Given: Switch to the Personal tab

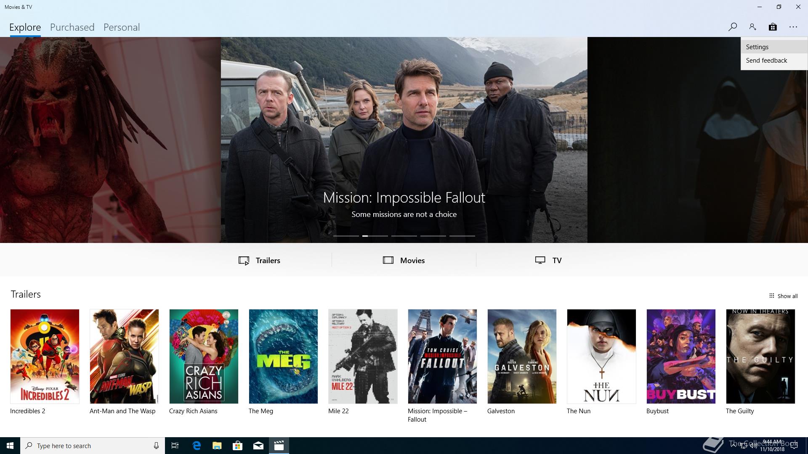Looking at the screenshot, I should (x=122, y=27).
